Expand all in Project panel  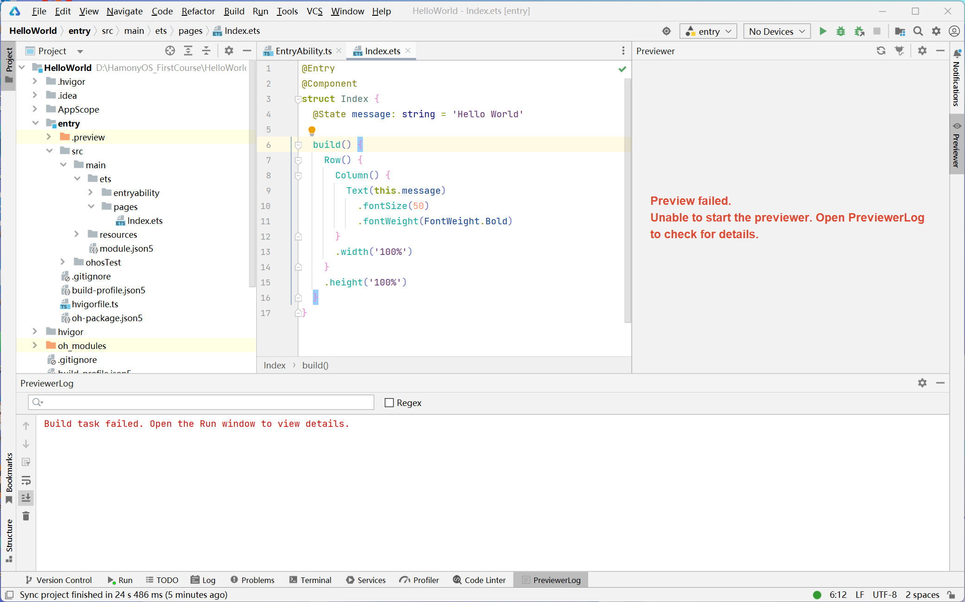[x=188, y=51]
